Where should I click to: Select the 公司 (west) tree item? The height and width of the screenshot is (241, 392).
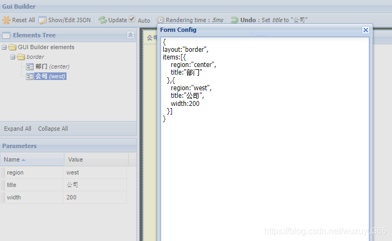point(50,76)
